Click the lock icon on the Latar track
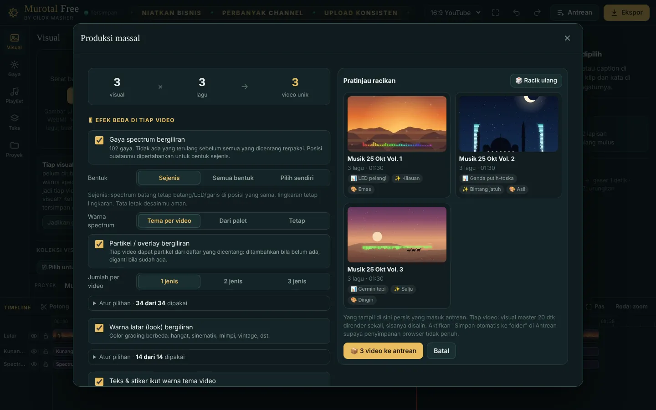Image resolution: width=656 pixels, height=410 pixels. (x=46, y=336)
